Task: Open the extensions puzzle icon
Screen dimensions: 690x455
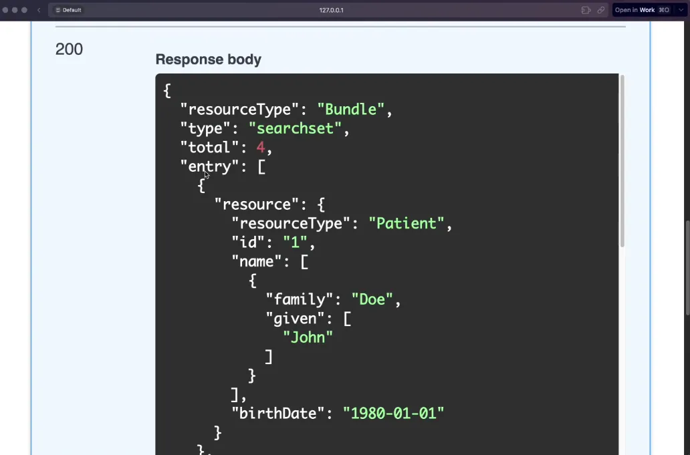Action: 586,10
